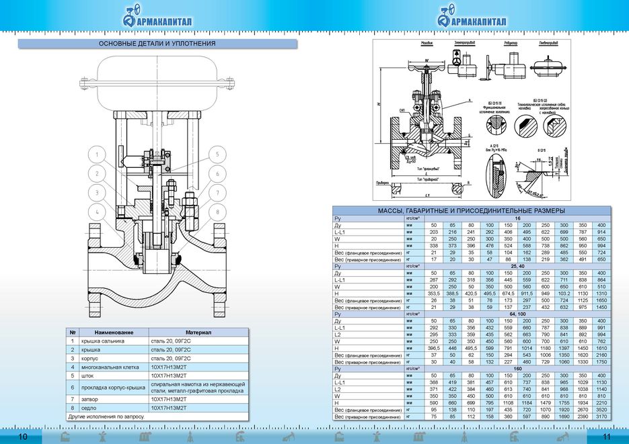Screen dimensions: 629x444
Task: Click the '353,5' height value cell
Action: 434,294
